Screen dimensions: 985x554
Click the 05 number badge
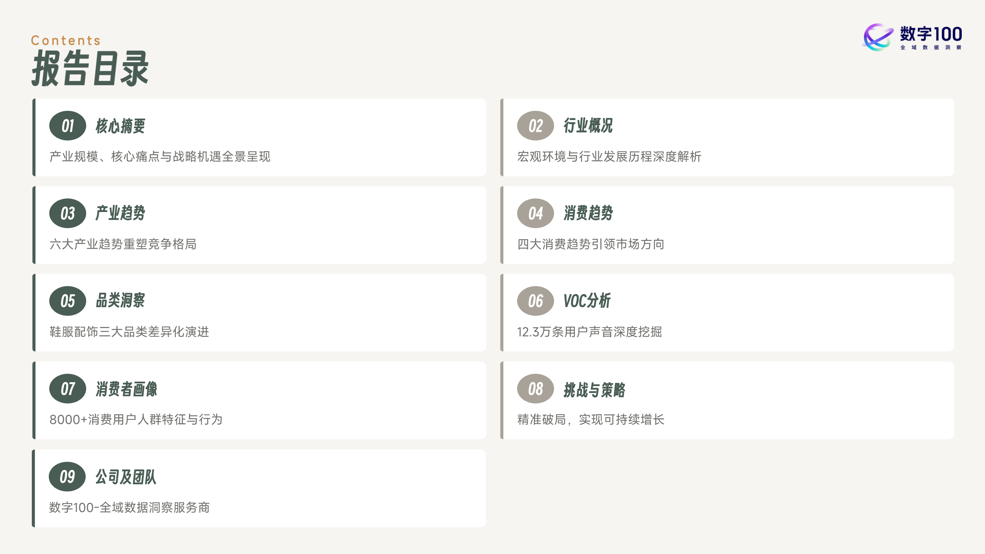pos(68,301)
